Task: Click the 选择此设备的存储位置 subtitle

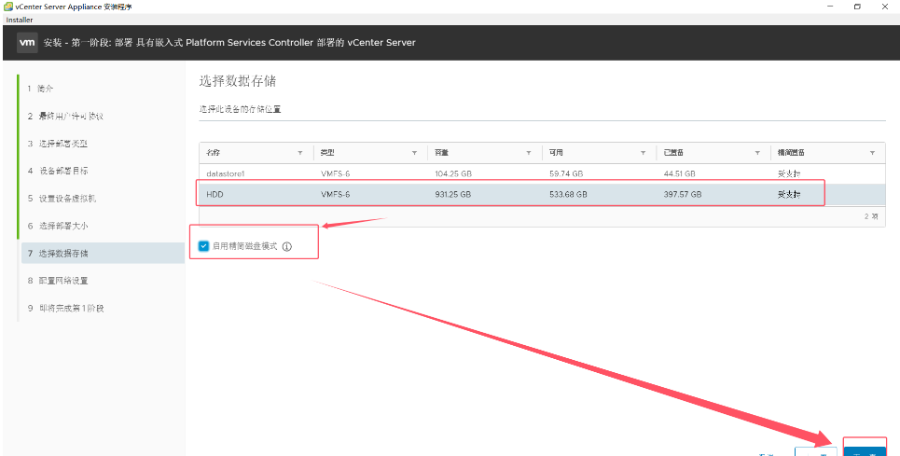Action: 240,109
